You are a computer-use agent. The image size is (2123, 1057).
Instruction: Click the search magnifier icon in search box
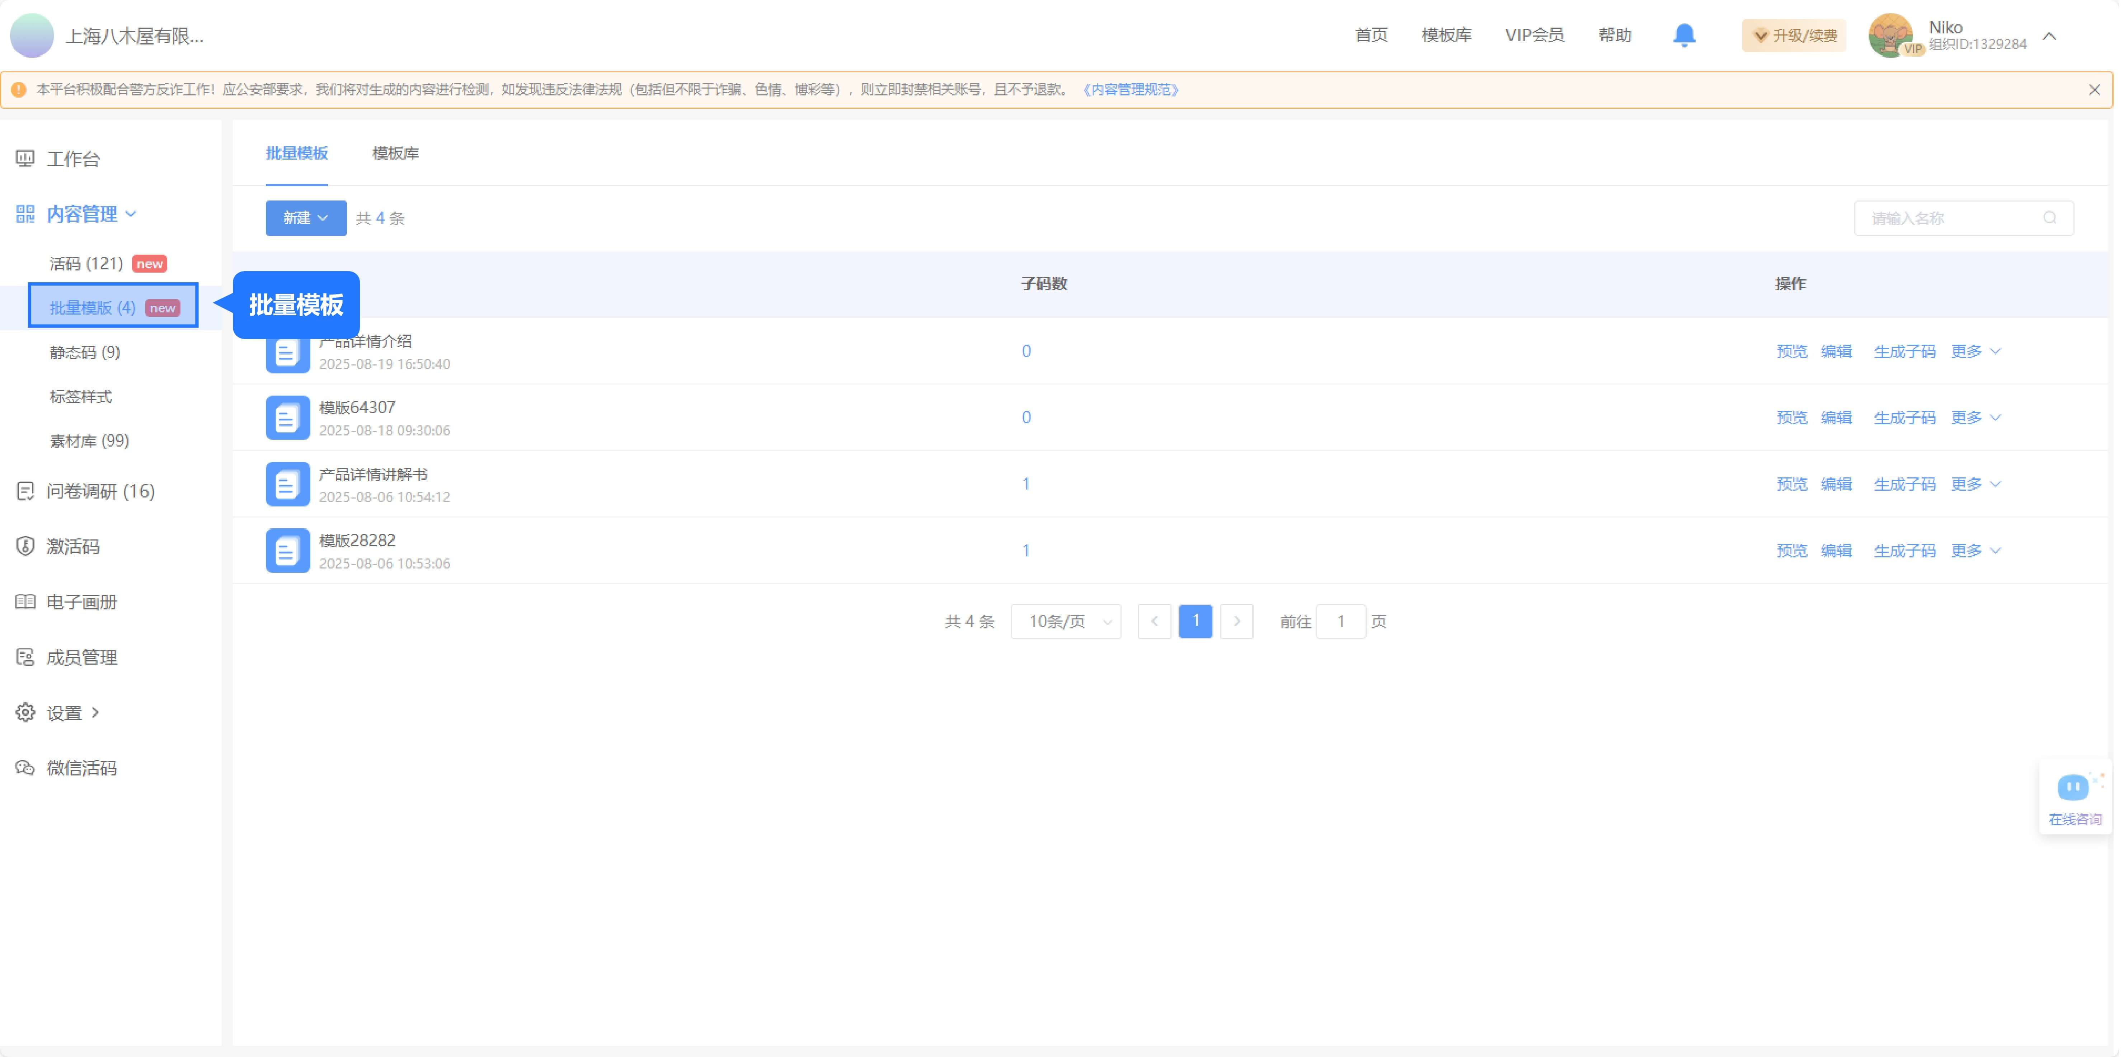pyautogui.click(x=2051, y=217)
